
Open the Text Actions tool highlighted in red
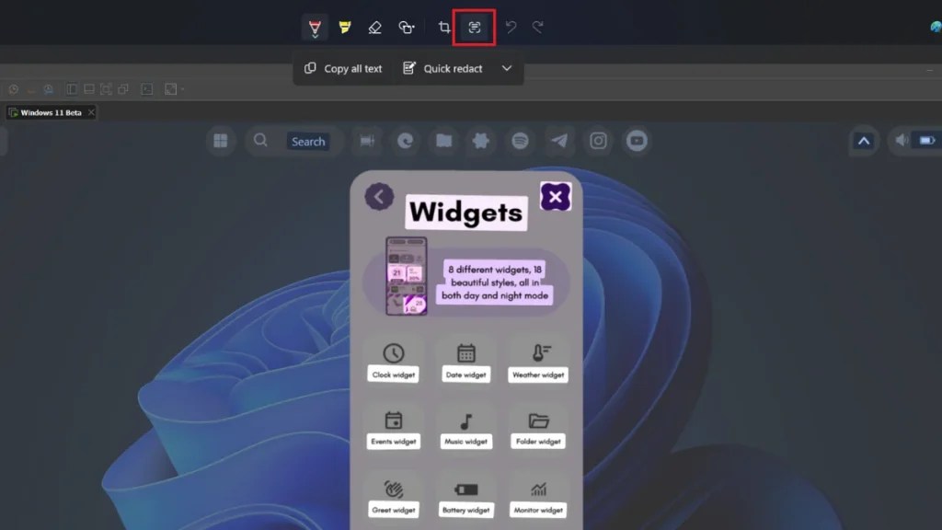tap(473, 27)
